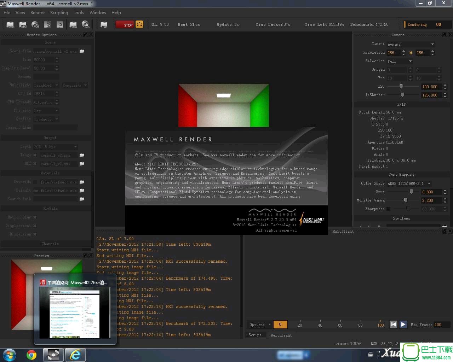Open the Help menu
Screen dimensions: 453x362
[116, 13]
